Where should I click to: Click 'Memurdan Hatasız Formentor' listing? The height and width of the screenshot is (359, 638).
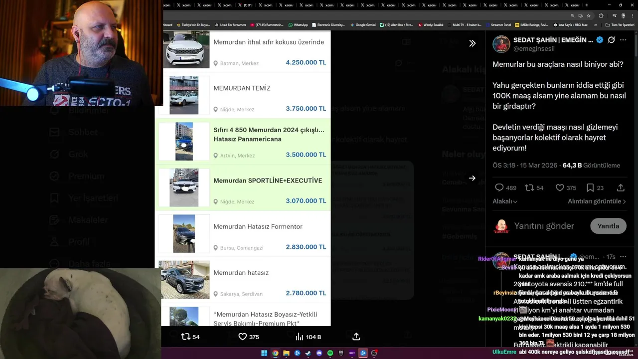pos(258,227)
